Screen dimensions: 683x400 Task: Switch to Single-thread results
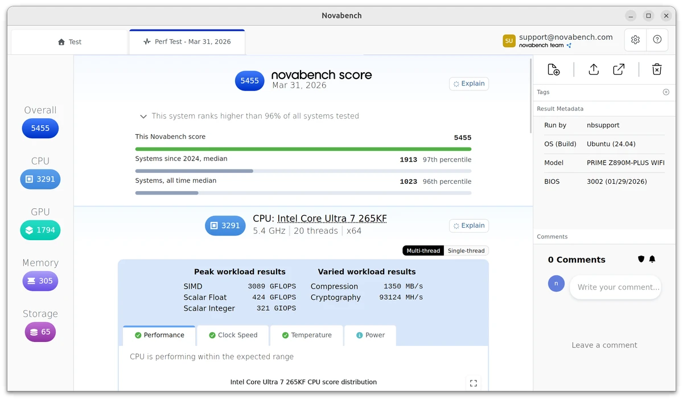466,251
